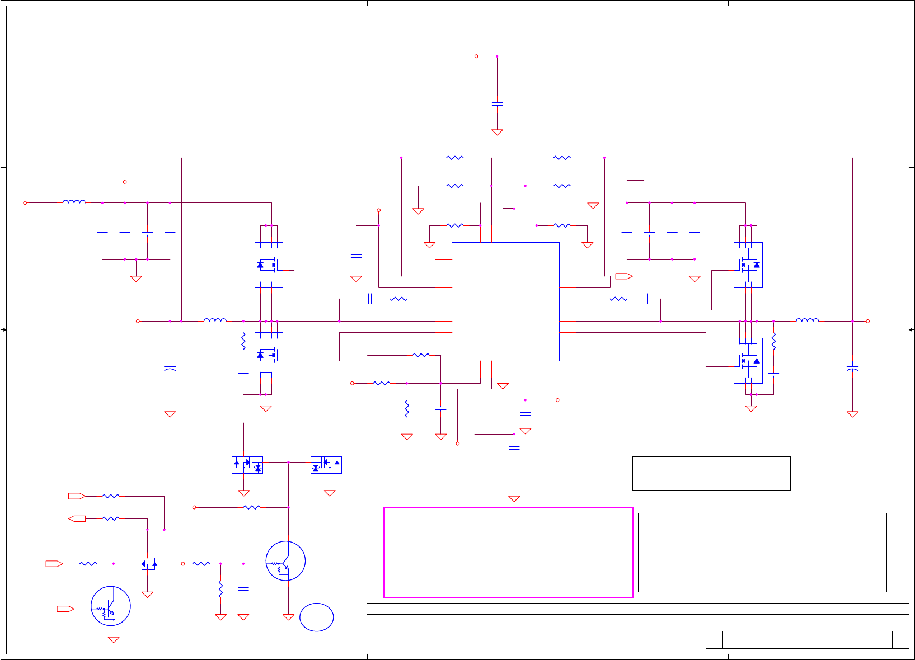The height and width of the screenshot is (660, 915).
Task: Select the large central IC rectangle
Action: coord(505,301)
